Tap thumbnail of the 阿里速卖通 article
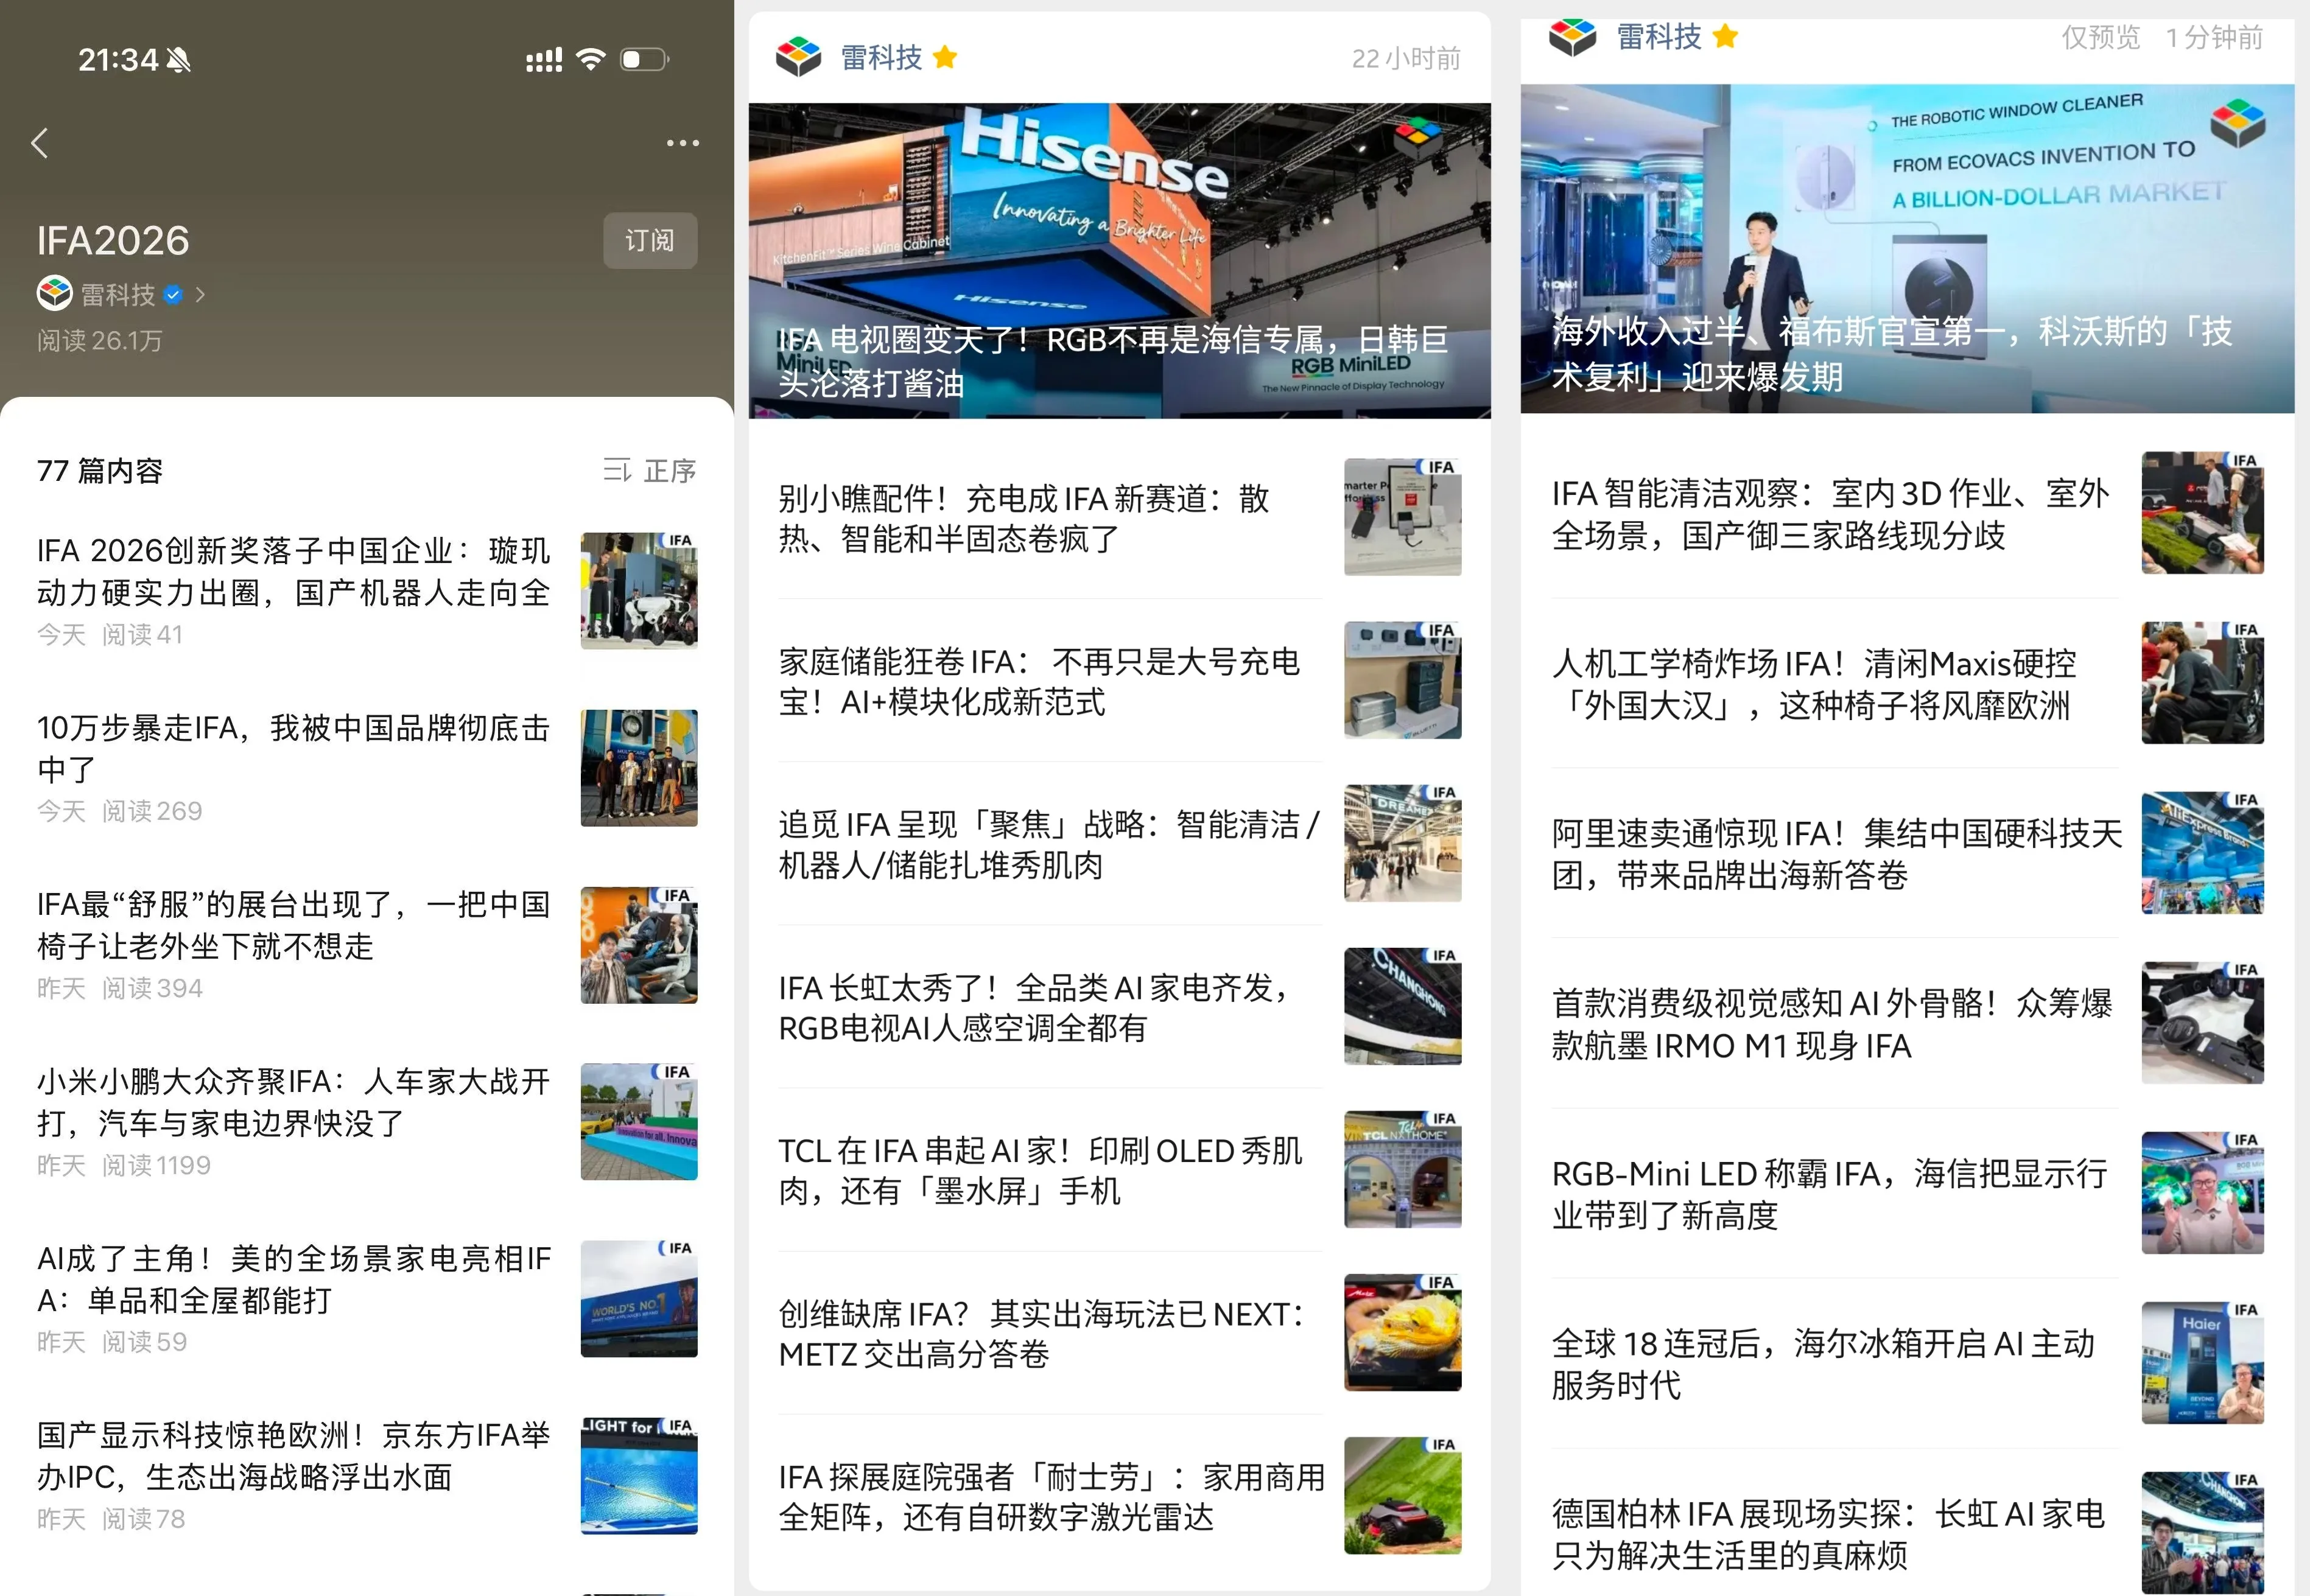Screen dimensions: 2310x1596 [2203, 853]
